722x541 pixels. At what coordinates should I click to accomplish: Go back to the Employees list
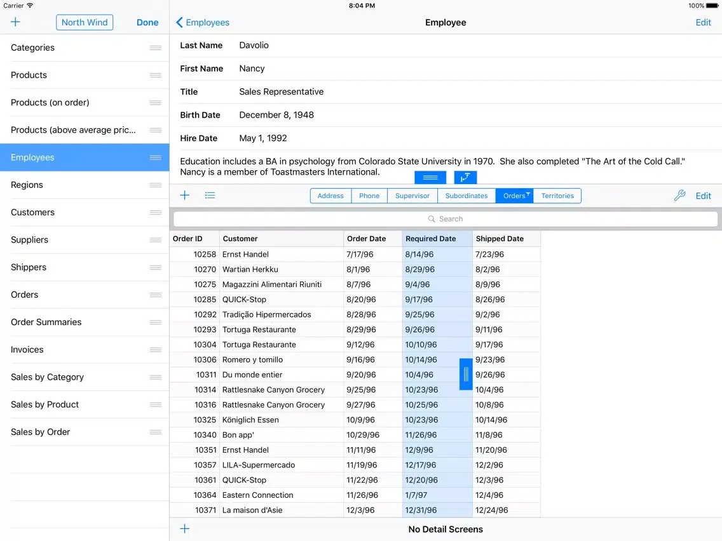click(x=203, y=22)
